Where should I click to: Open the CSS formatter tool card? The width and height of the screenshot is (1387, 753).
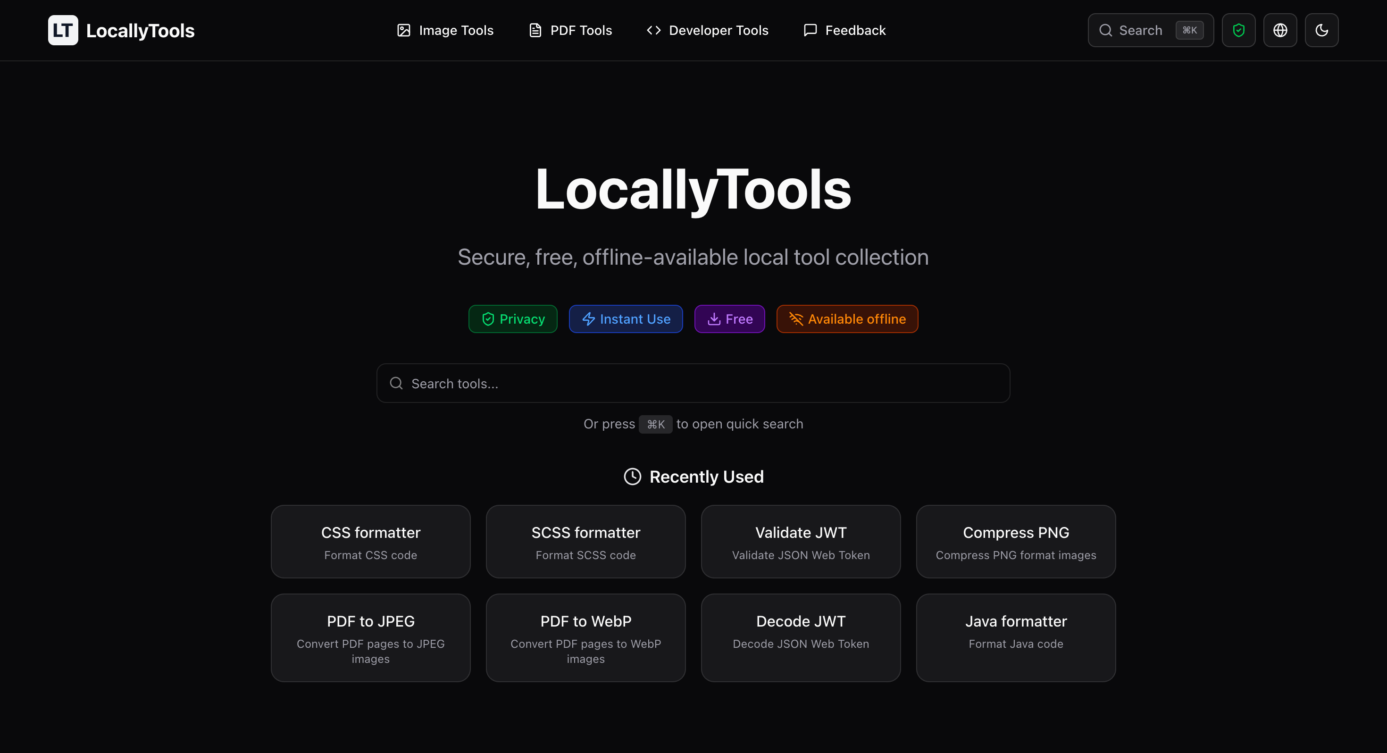coord(370,541)
